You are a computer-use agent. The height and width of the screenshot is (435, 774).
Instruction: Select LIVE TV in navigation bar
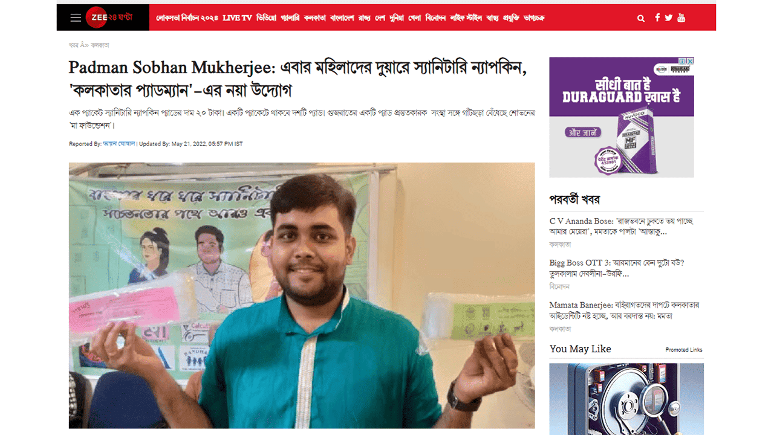(x=237, y=18)
